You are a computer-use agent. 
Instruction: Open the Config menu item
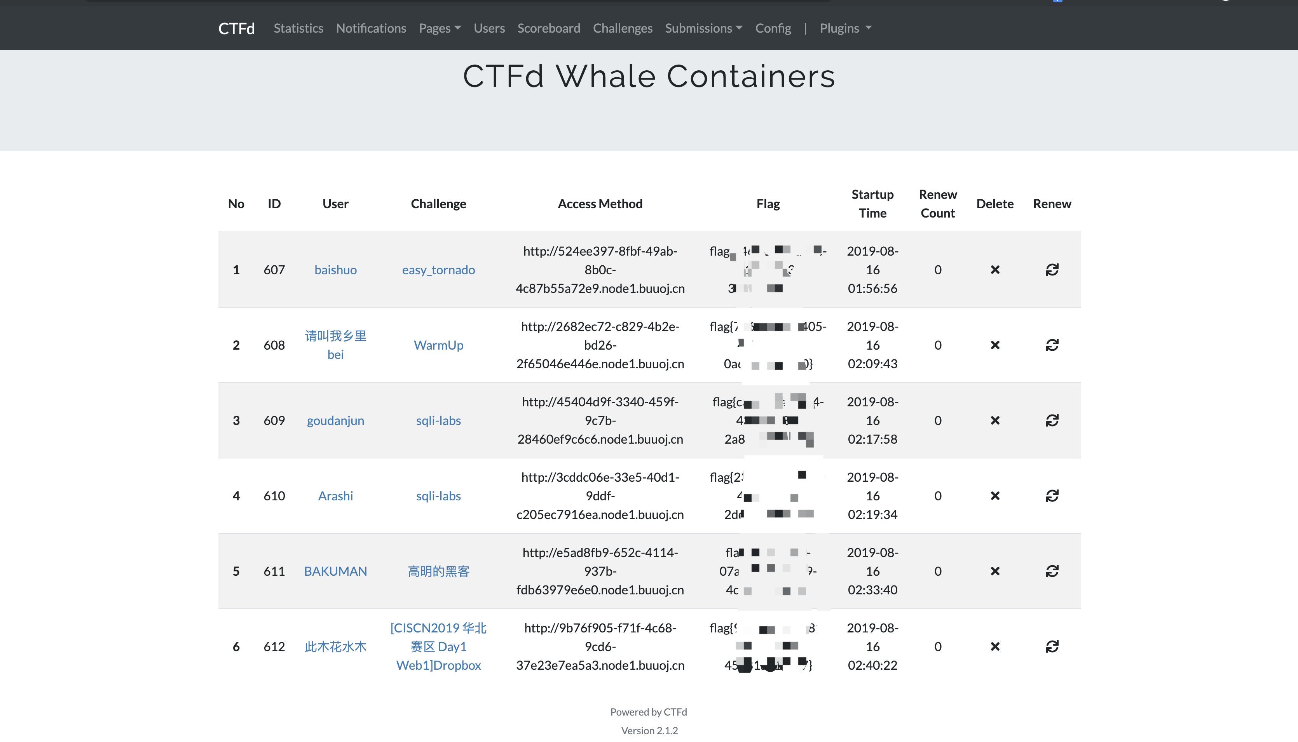(772, 28)
